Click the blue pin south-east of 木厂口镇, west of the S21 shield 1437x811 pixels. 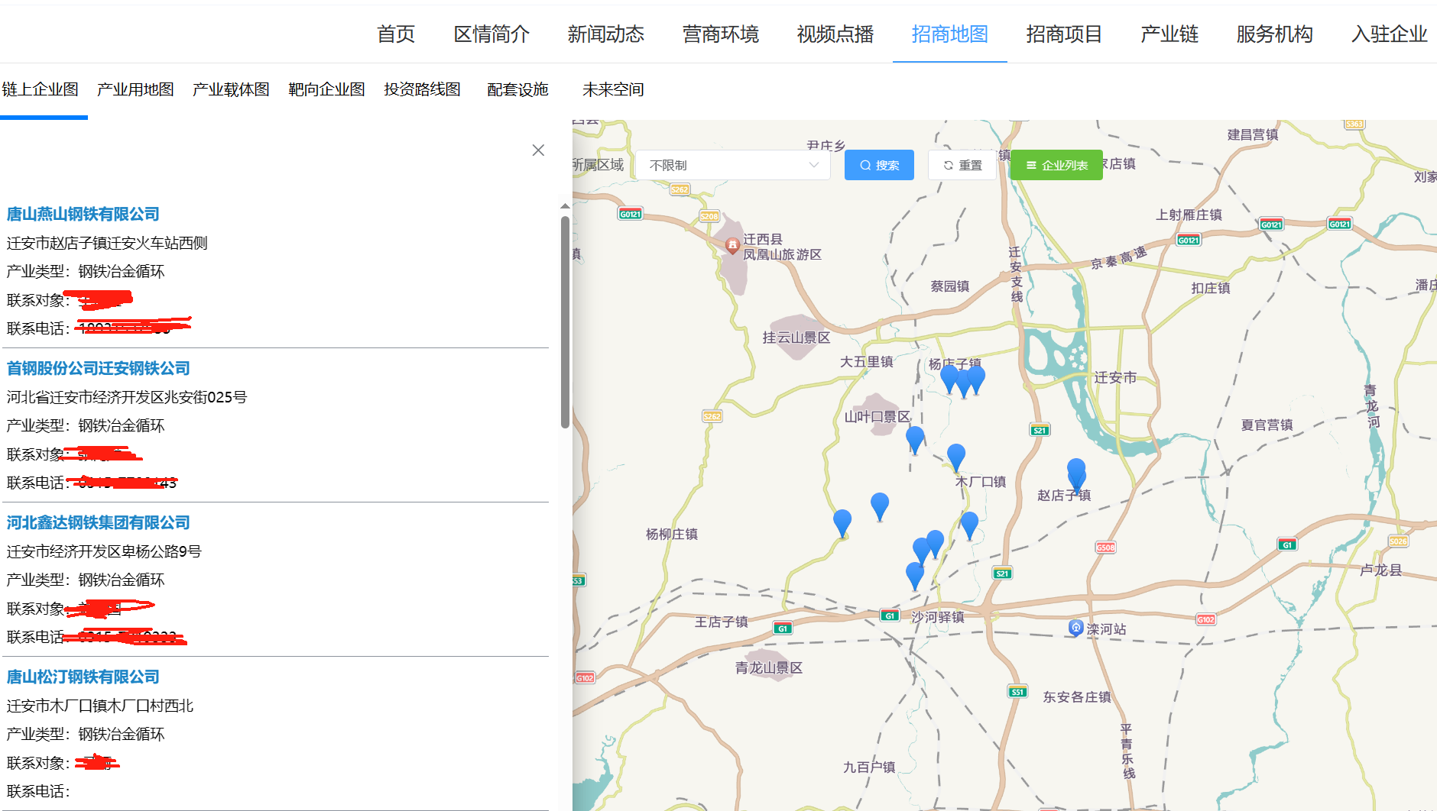coord(969,525)
